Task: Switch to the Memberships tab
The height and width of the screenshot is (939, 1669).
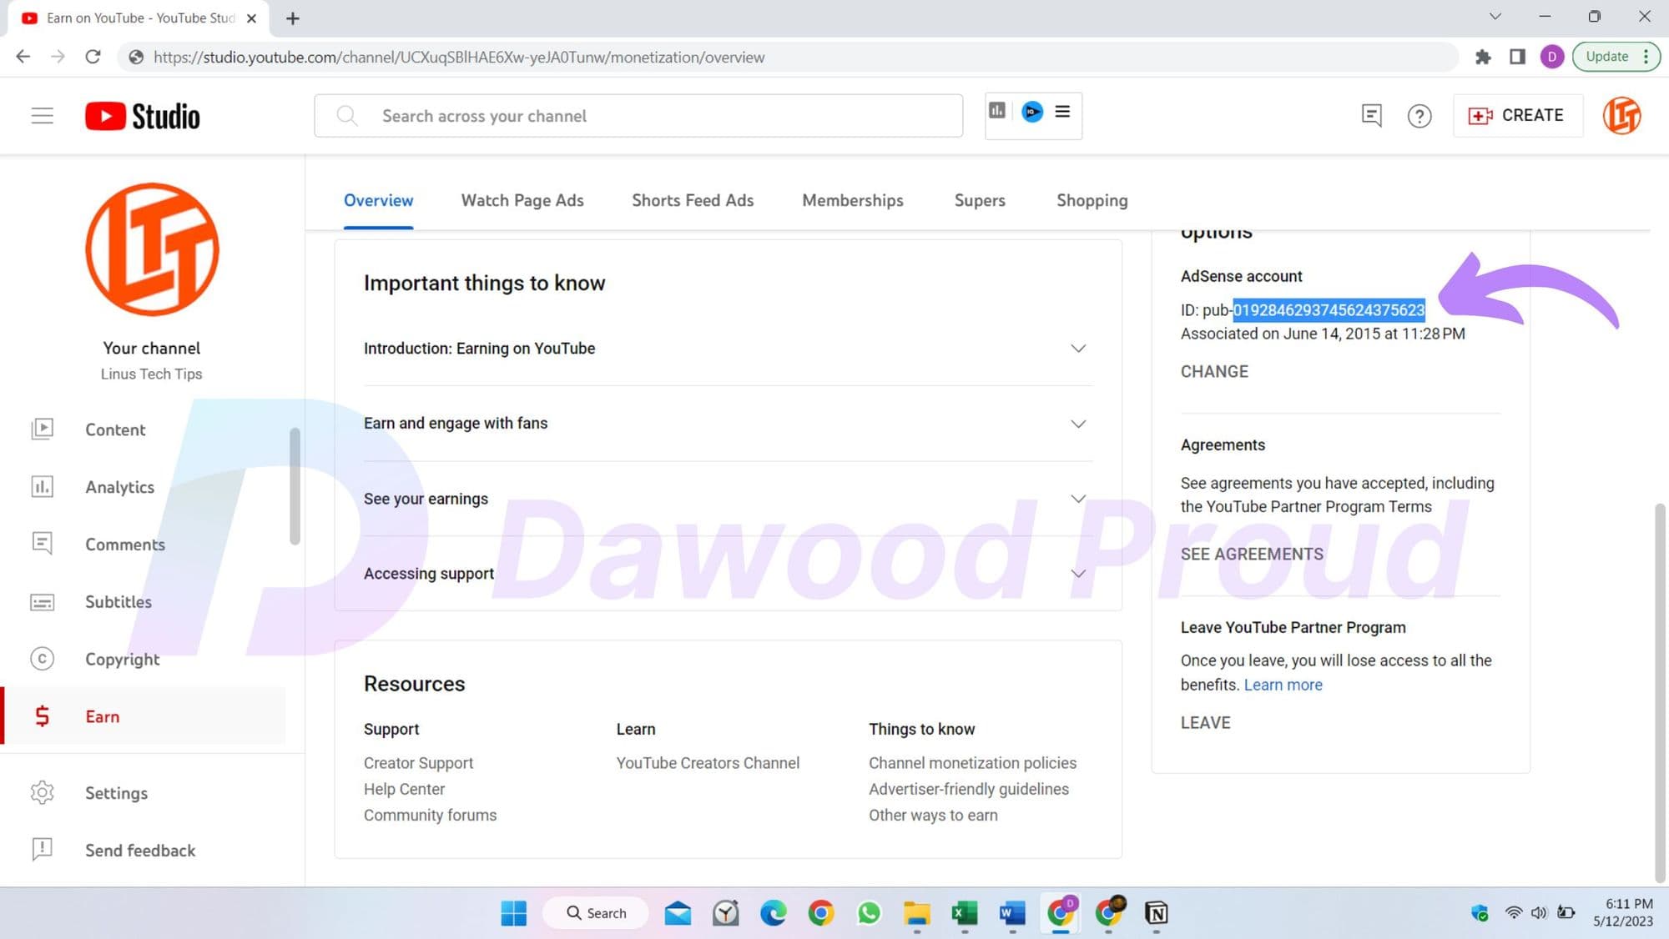Action: tap(852, 201)
